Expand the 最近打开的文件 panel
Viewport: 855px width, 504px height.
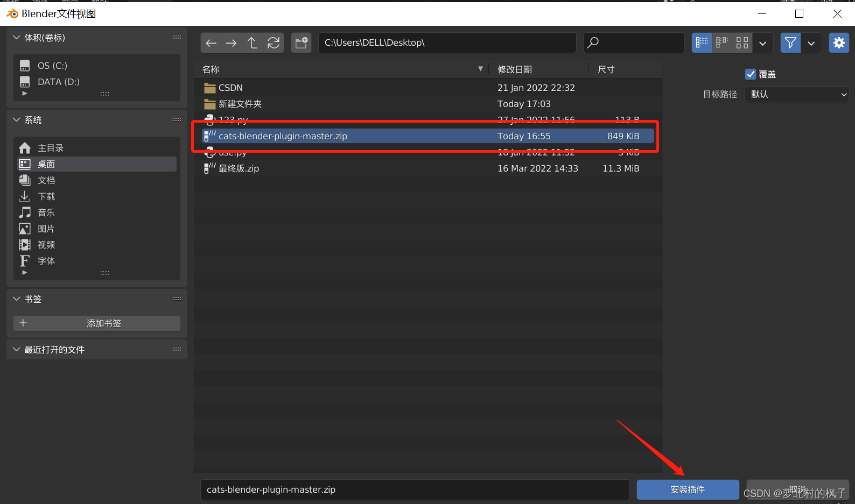point(17,350)
